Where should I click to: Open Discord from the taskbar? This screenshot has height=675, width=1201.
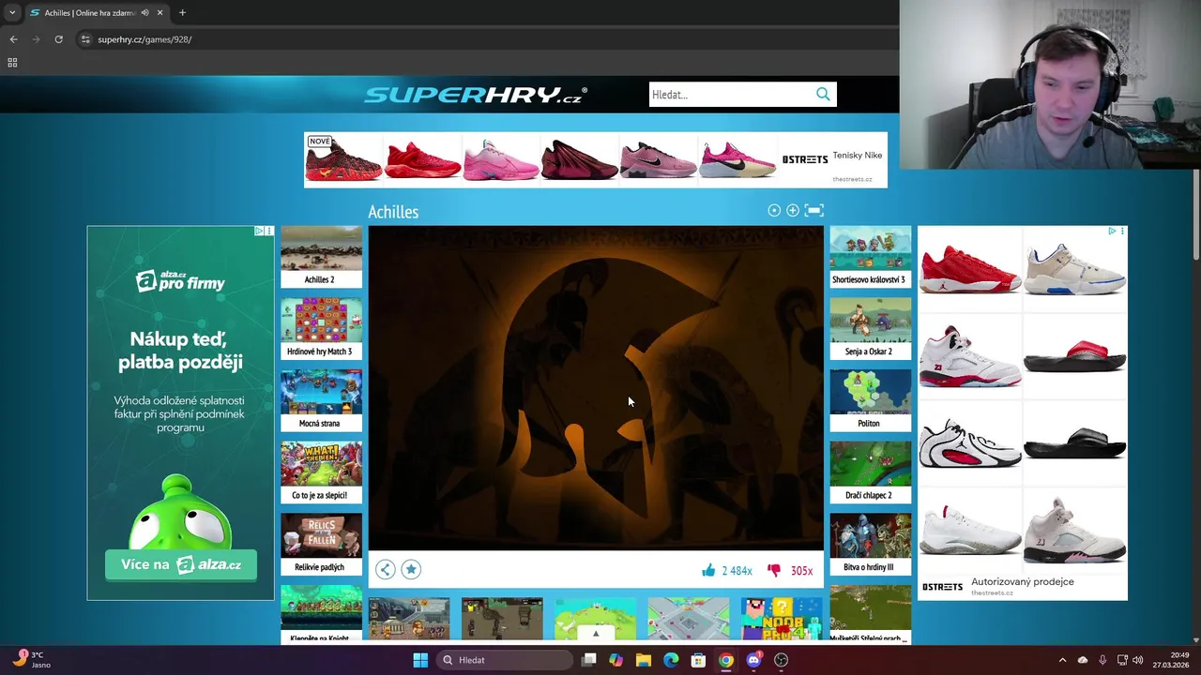pyautogui.click(x=753, y=660)
